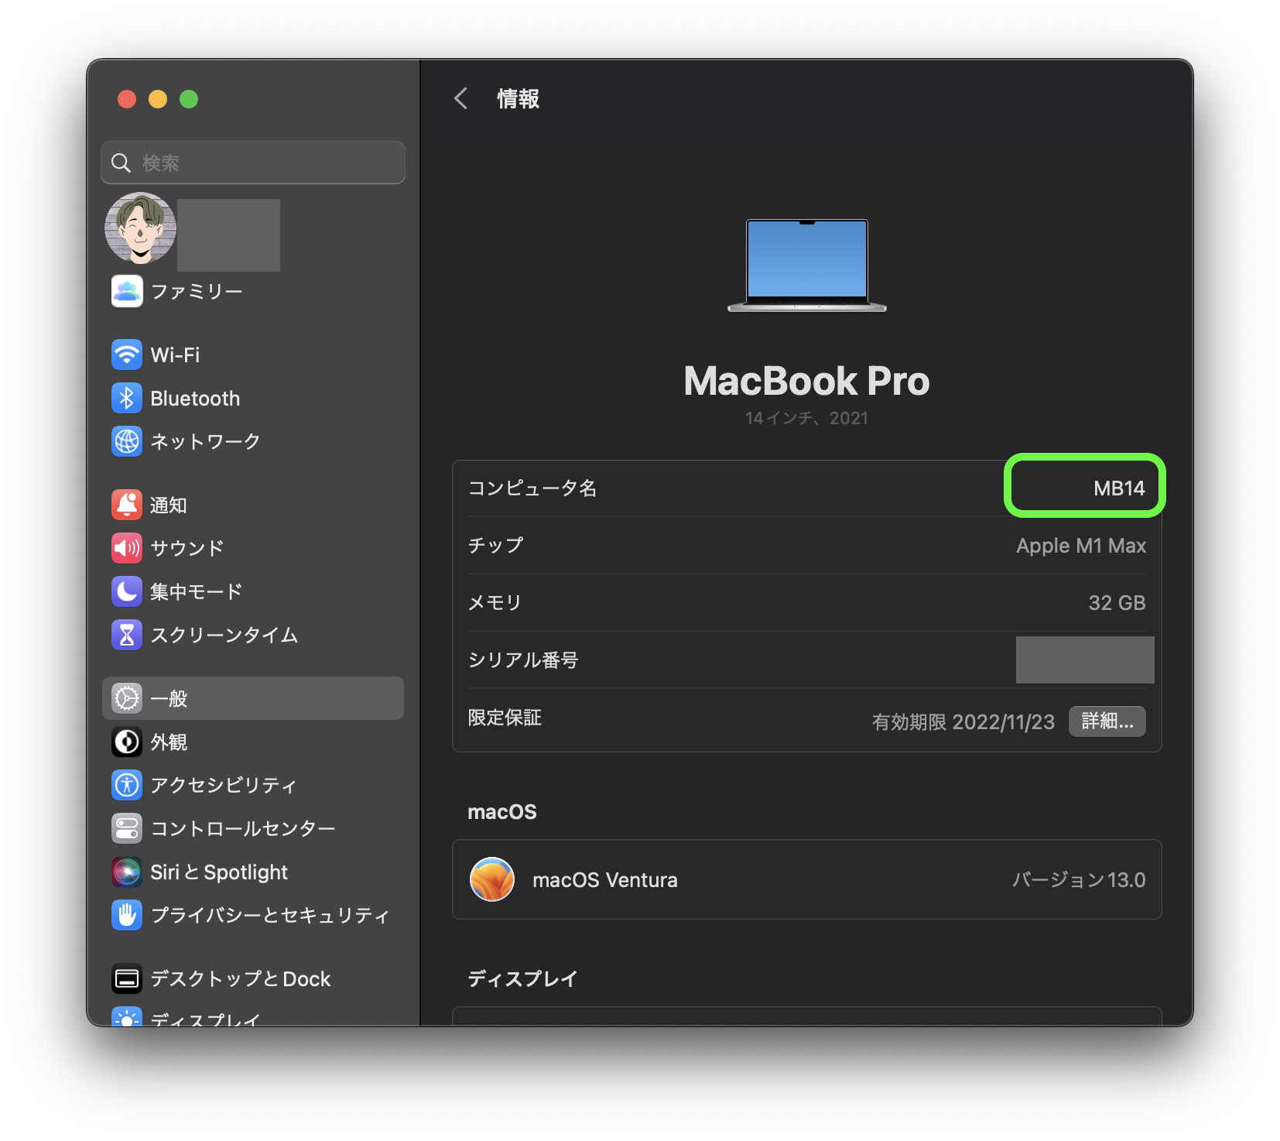Open スクリーンタイム settings label

click(224, 636)
